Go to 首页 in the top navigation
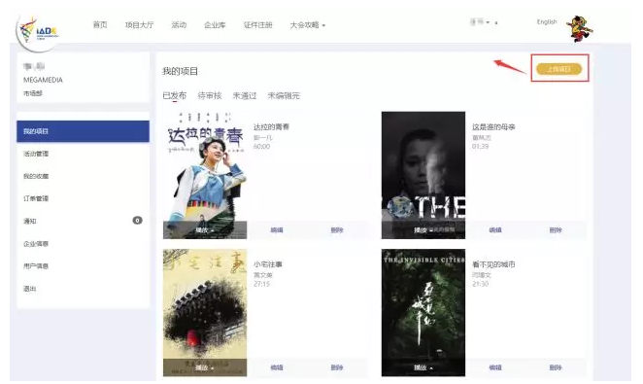 coord(100,25)
